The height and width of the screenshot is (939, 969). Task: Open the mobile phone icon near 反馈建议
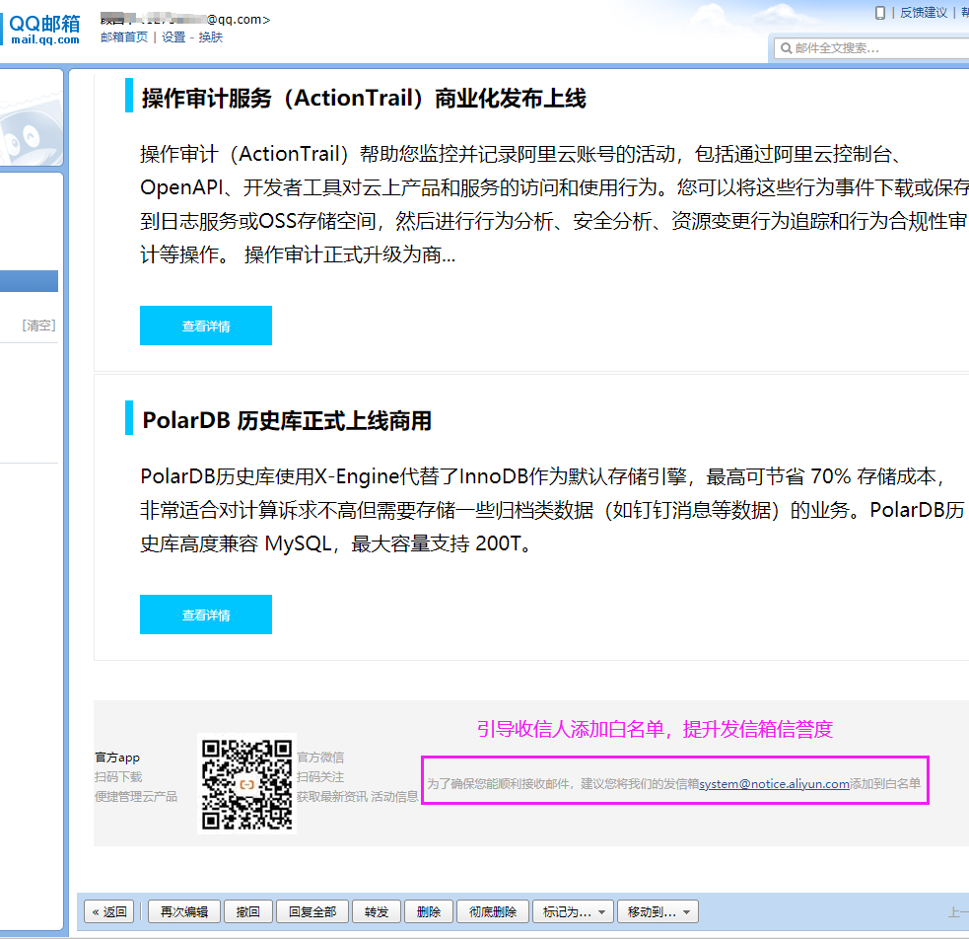[880, 13]
